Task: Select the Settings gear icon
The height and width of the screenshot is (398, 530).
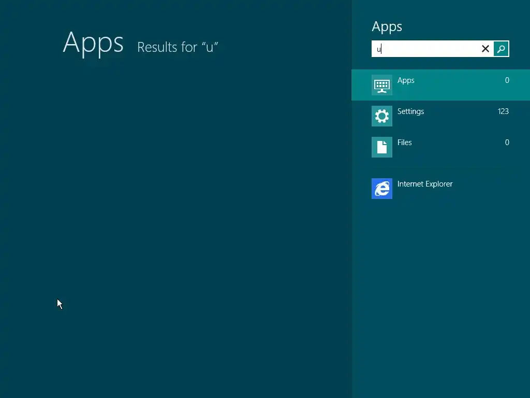Action: (x=382, y=116)
